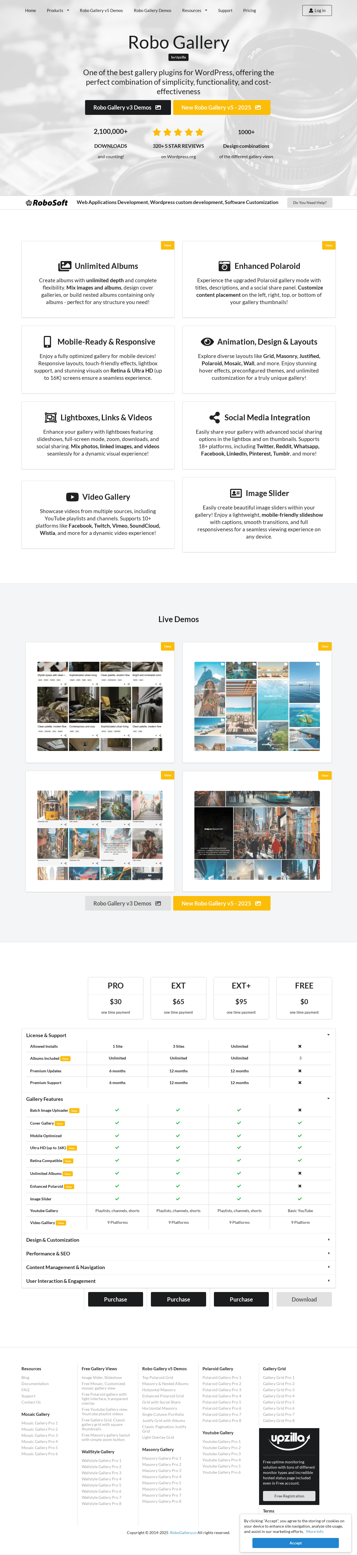Click the Video Gallery play icon

[x=72, y=497]
